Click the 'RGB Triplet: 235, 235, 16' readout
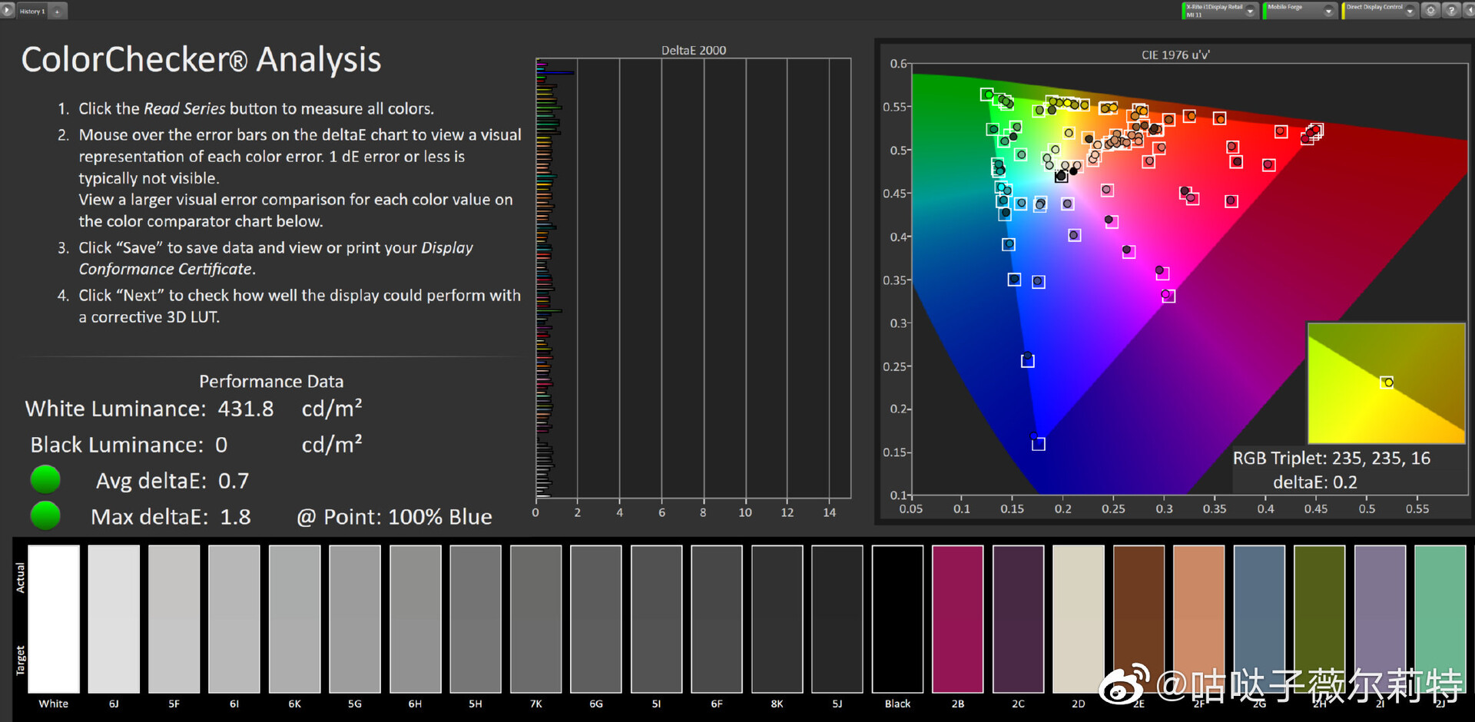 click(x=1331, y=459)
